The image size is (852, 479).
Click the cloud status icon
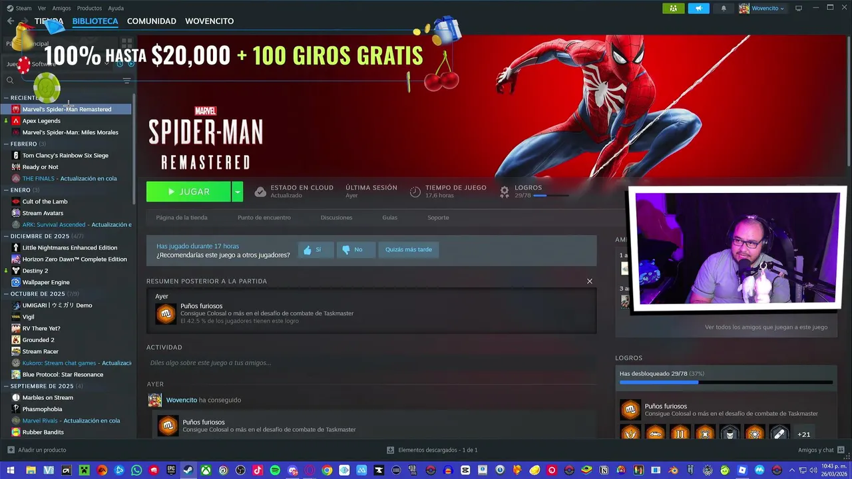tap(260, 192)
